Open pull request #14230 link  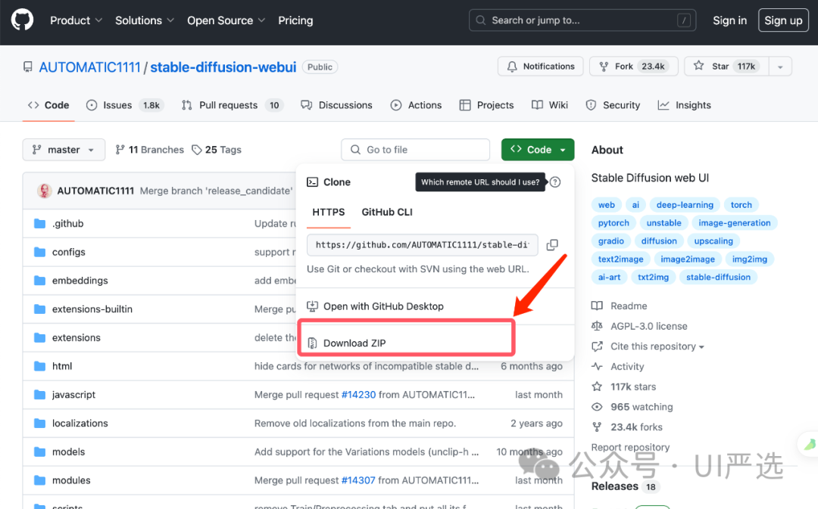coord(358,395)
